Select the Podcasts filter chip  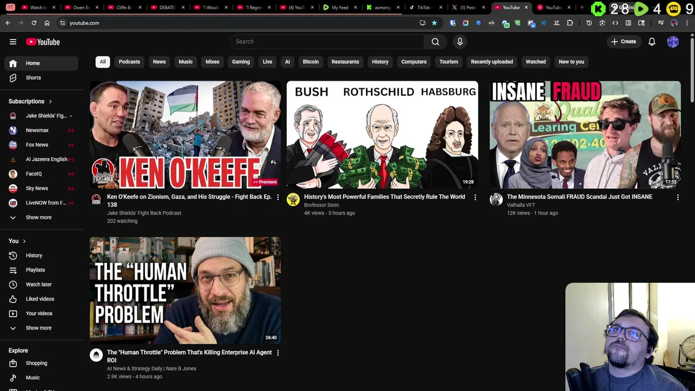tap(129, 62)
